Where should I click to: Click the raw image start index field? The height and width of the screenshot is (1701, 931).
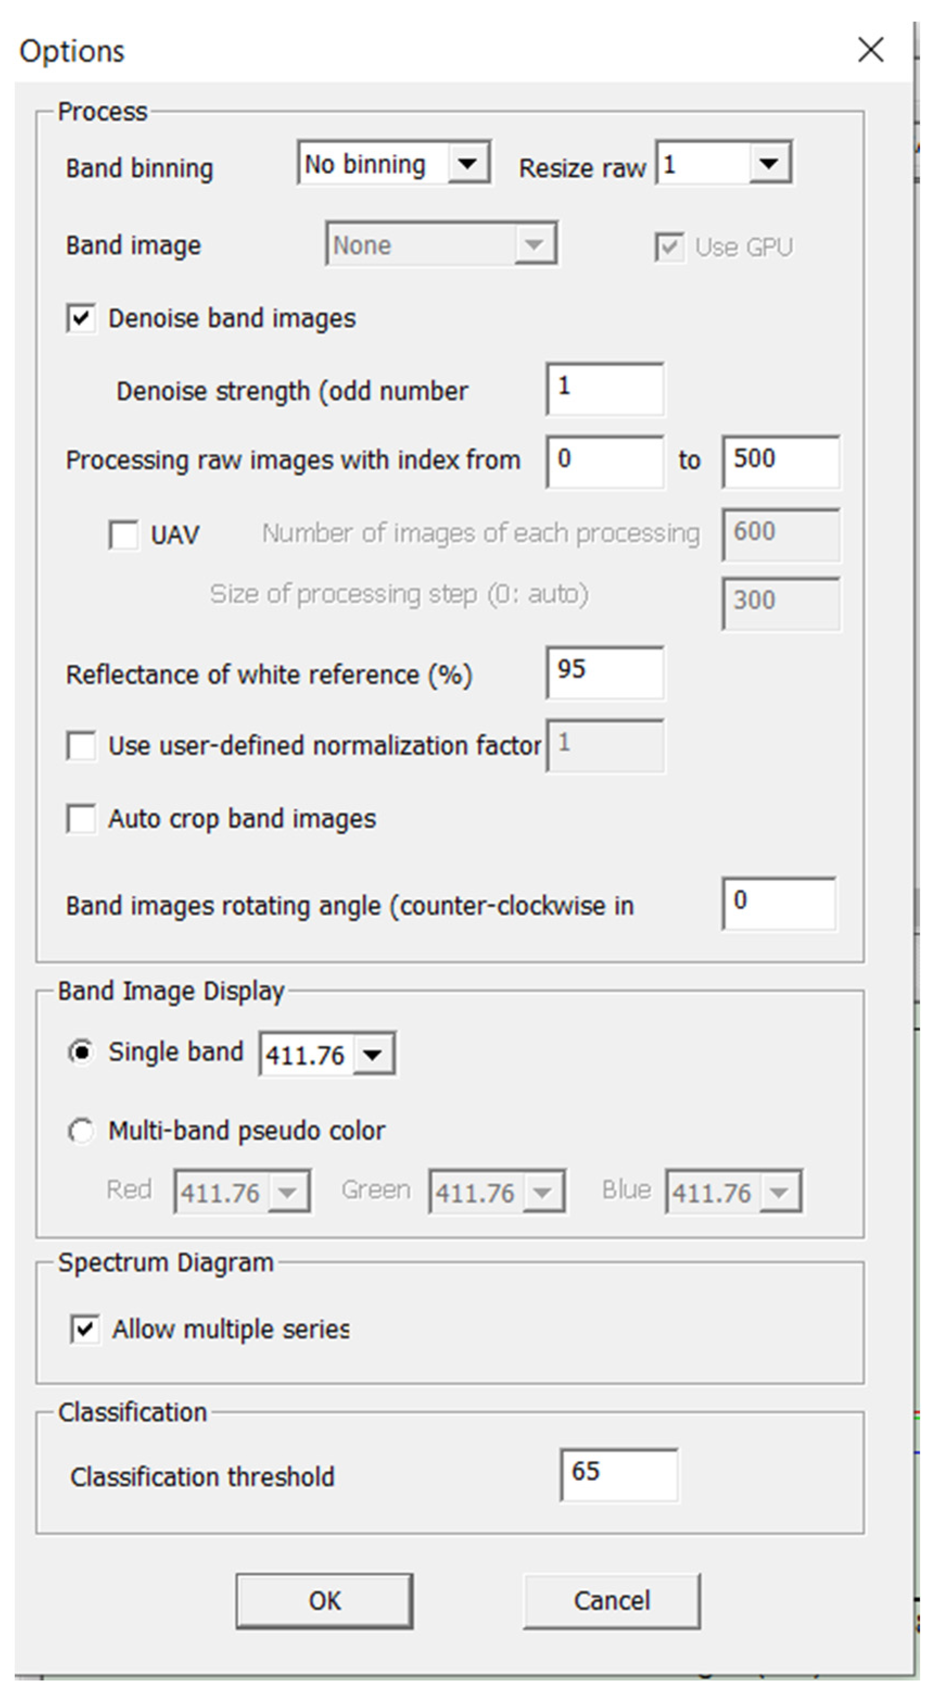coord(604,461)
